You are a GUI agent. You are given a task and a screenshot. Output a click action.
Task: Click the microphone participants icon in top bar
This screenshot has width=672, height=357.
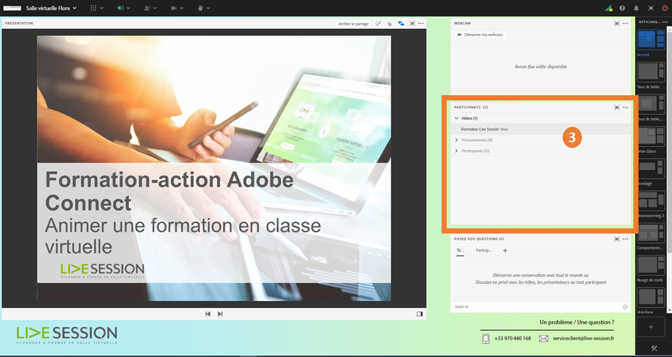(x=147, y=8)
